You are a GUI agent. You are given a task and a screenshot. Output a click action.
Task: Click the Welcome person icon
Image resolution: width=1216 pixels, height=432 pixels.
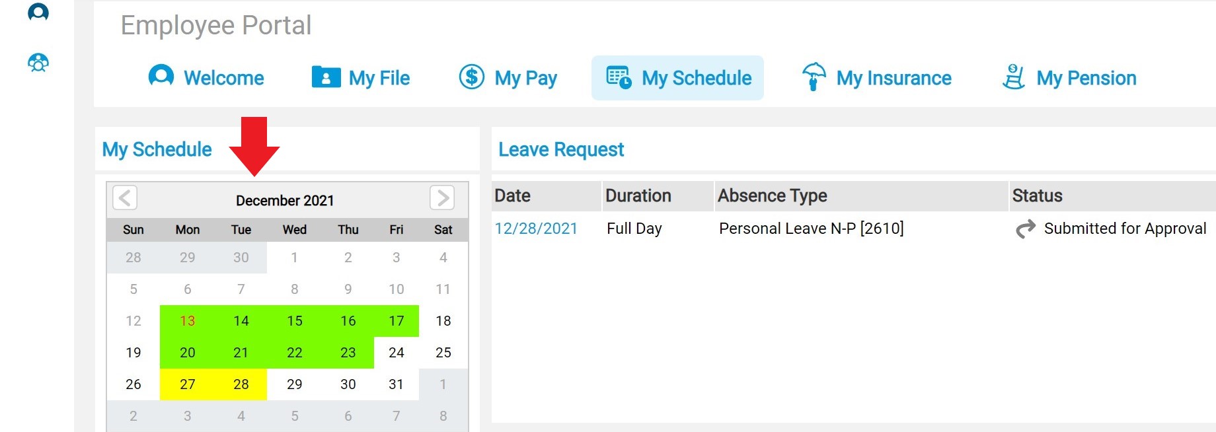point(161,77)
